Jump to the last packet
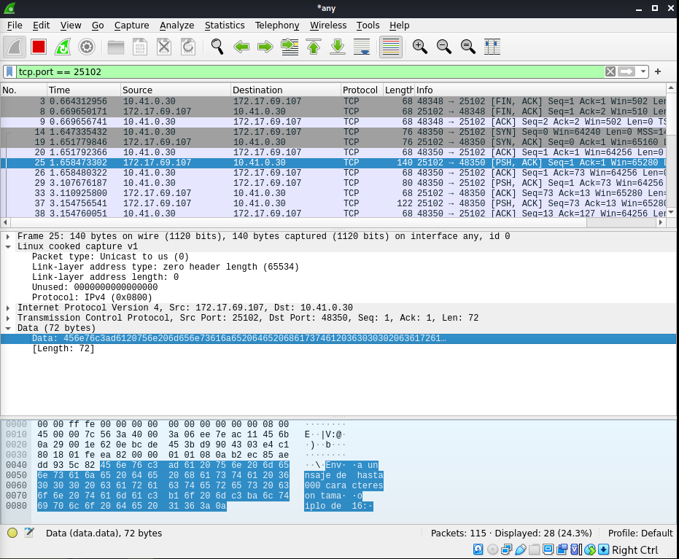The width and height of the screenshot is (679, 559). [338, 47]
